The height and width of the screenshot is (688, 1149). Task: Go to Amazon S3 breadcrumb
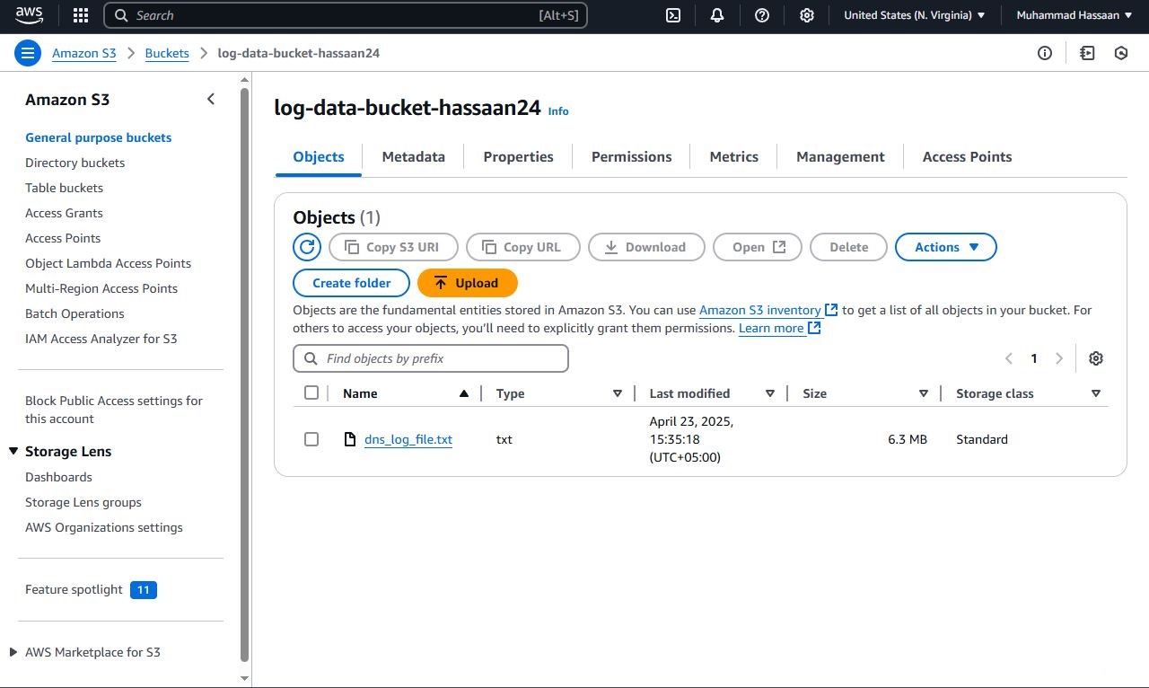click(84, 53)
